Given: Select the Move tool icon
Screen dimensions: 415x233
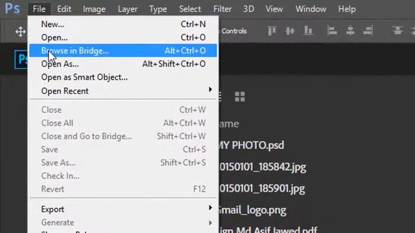Looking at the screenshot, I should click(x=20, y=32).
